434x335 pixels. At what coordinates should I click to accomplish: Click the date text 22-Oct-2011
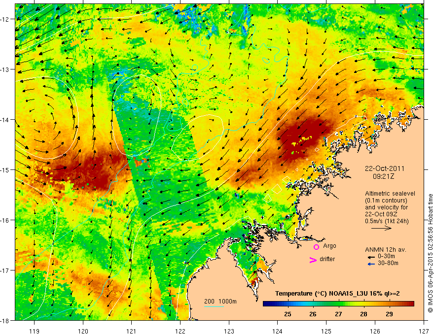[384, 168]
